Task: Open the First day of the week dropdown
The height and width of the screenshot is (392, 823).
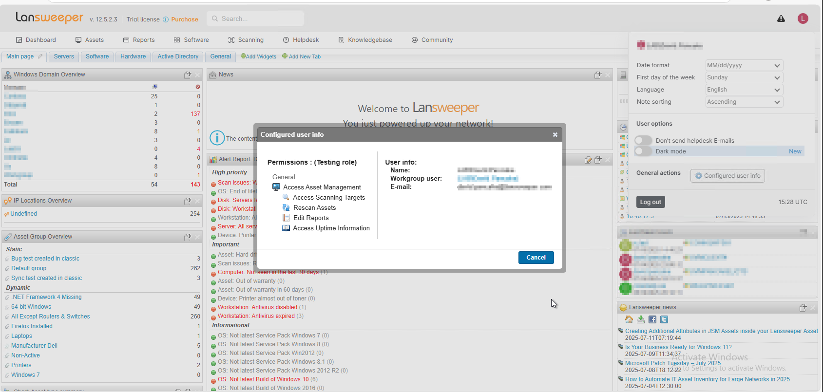Action: point(744,77)
